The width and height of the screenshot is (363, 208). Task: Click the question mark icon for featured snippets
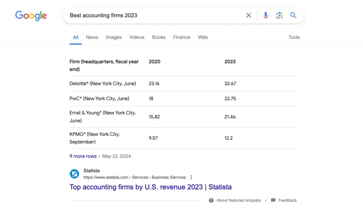click(x=211, y=200)
